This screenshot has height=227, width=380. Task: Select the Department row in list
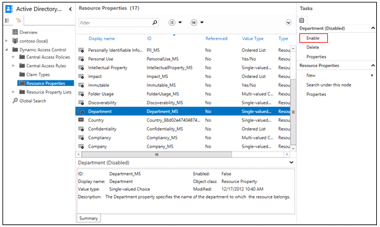[183, 111]
